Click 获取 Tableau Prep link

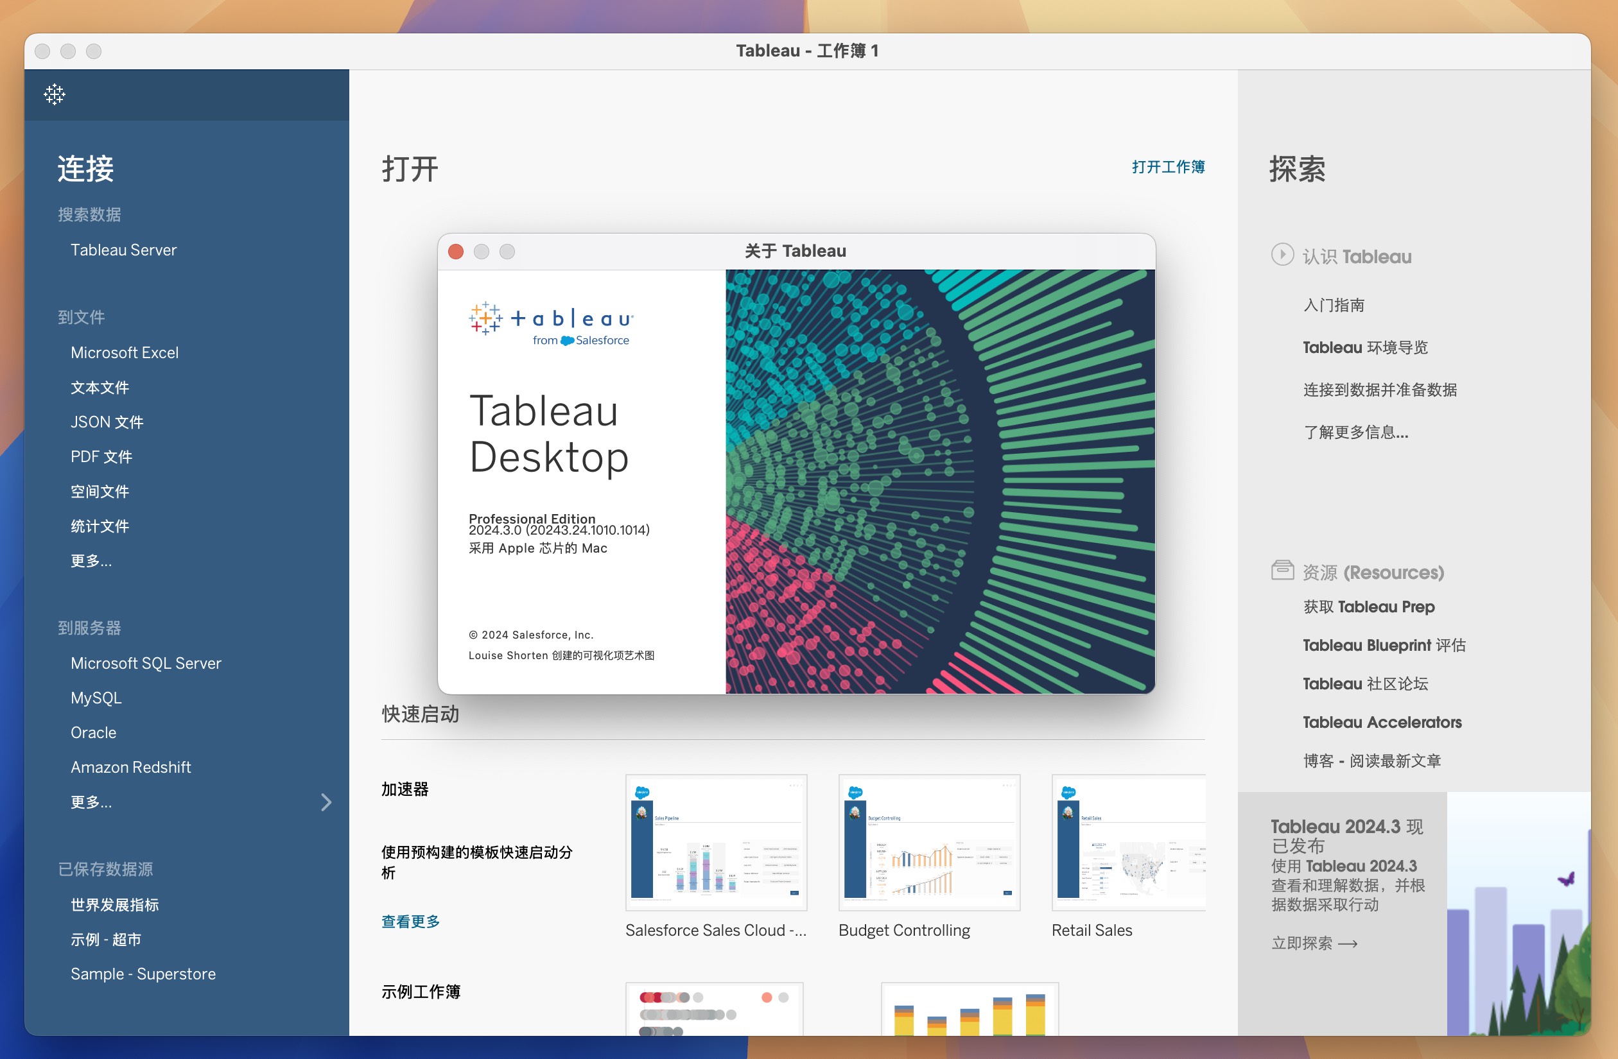(1368, 607)
